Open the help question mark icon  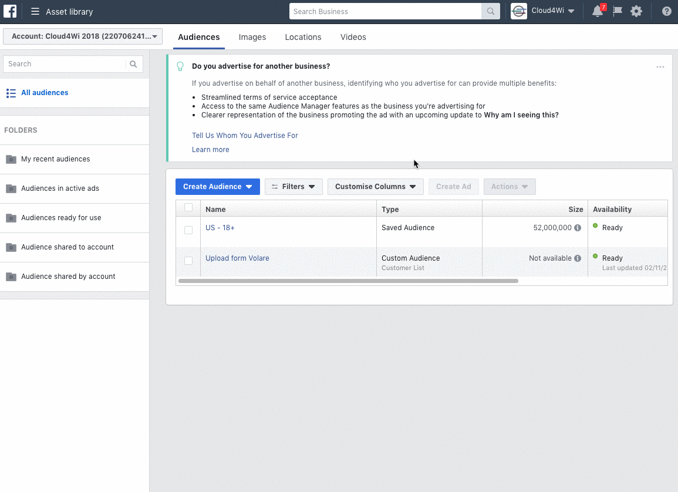tap(667, 12)
